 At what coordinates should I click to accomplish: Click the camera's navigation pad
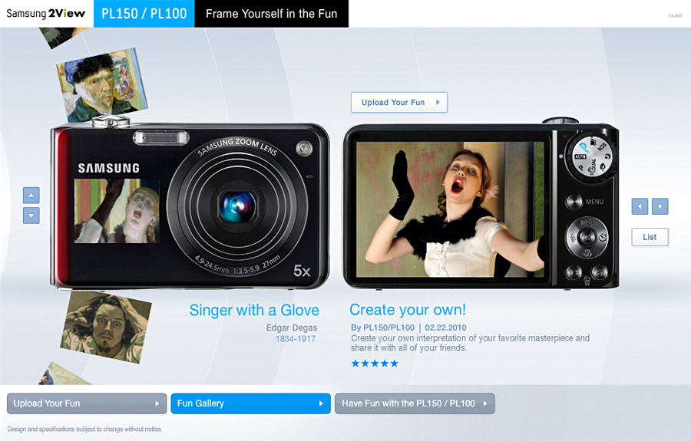click(587, 237)
